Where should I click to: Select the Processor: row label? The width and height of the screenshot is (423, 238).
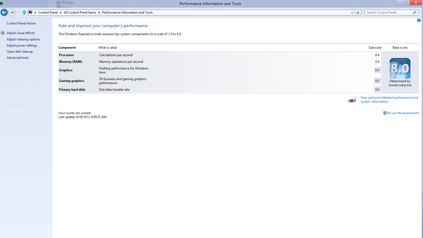pos(67,55)
